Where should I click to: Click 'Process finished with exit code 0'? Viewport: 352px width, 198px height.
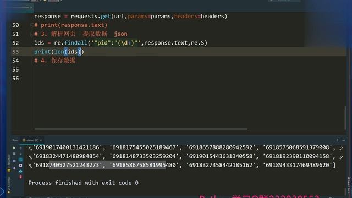click(x=83, y=183)
